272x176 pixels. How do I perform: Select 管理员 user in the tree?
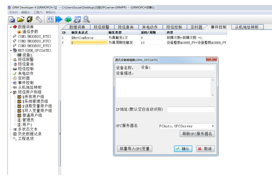28,120
